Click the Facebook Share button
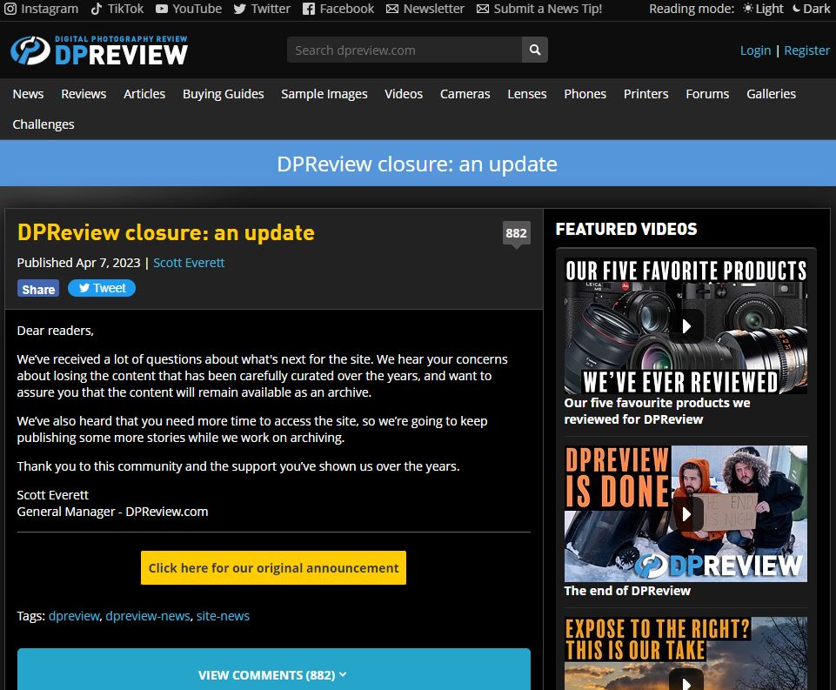Viewport: 836px width, 690px height. pyautogui.click(x=38, y=289)
